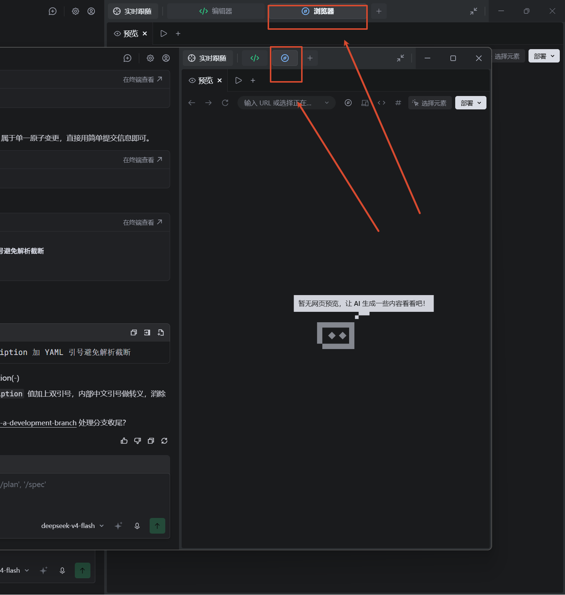Open the 部署 dropdown in the background window
565x595 pixels.
tap(544, 56)
